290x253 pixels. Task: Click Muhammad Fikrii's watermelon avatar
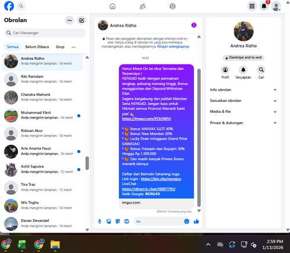point(11,115)
